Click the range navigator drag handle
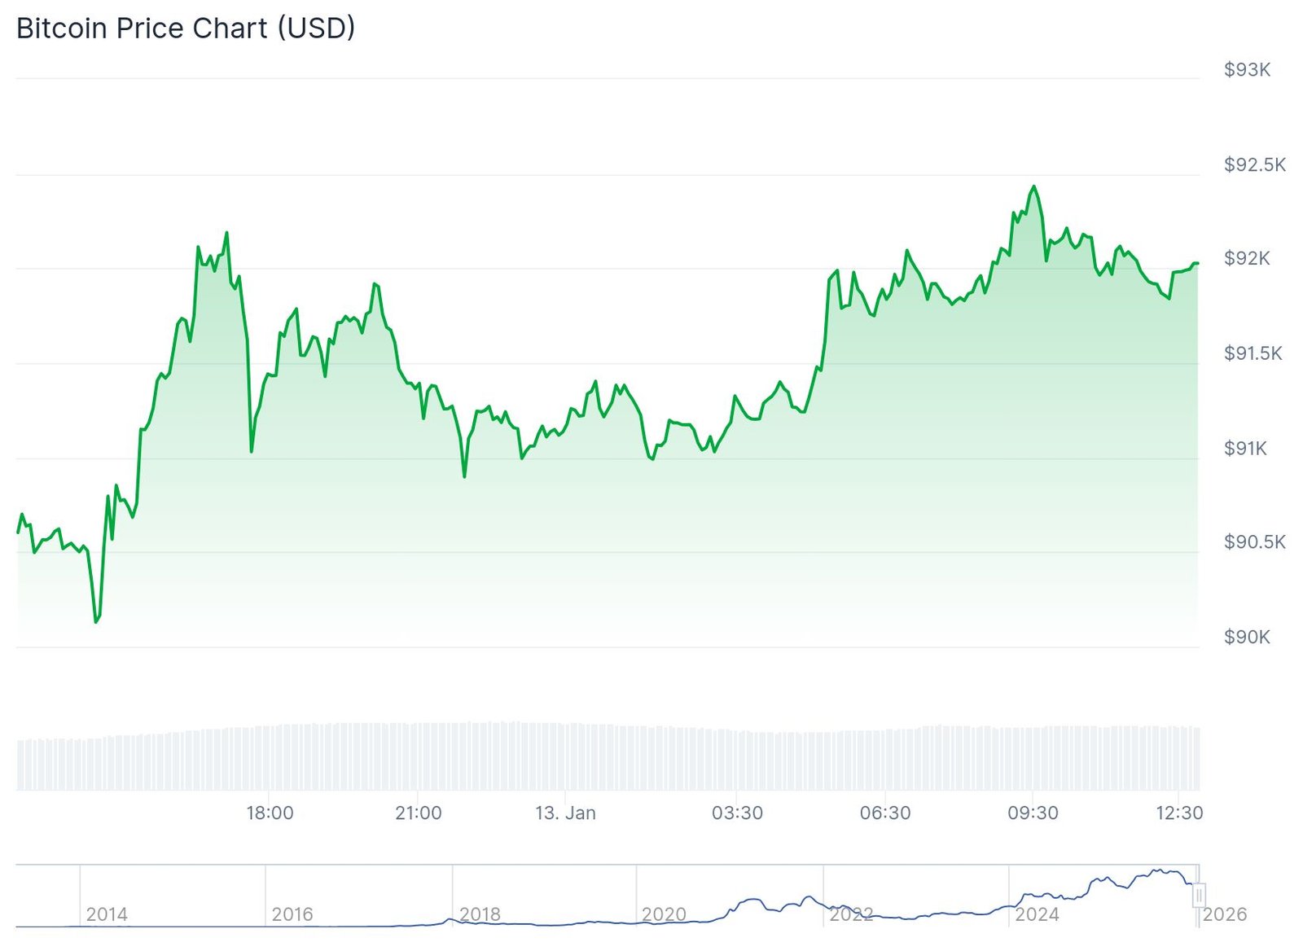The image size is (1303, 951). pyautogui.click(x=1199, y=896)
